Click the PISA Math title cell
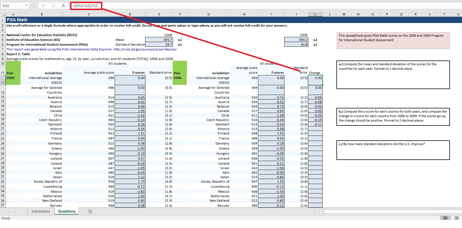The width and height of the screenshot is (462, 228). tap(17, 20)
